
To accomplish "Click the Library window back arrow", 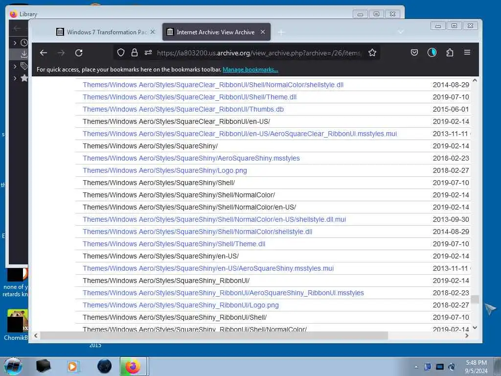I will click(17, 28).
